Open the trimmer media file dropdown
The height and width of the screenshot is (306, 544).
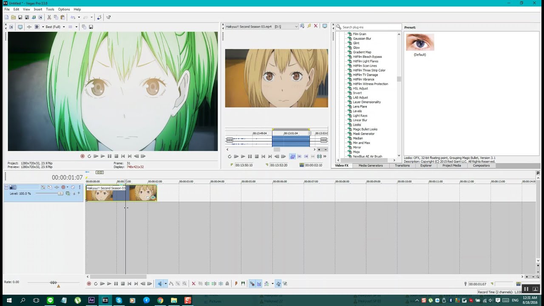coord(296,26)
